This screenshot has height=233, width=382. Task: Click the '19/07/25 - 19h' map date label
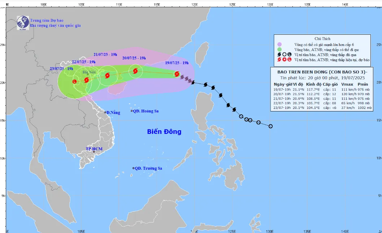tap(177, 63)
